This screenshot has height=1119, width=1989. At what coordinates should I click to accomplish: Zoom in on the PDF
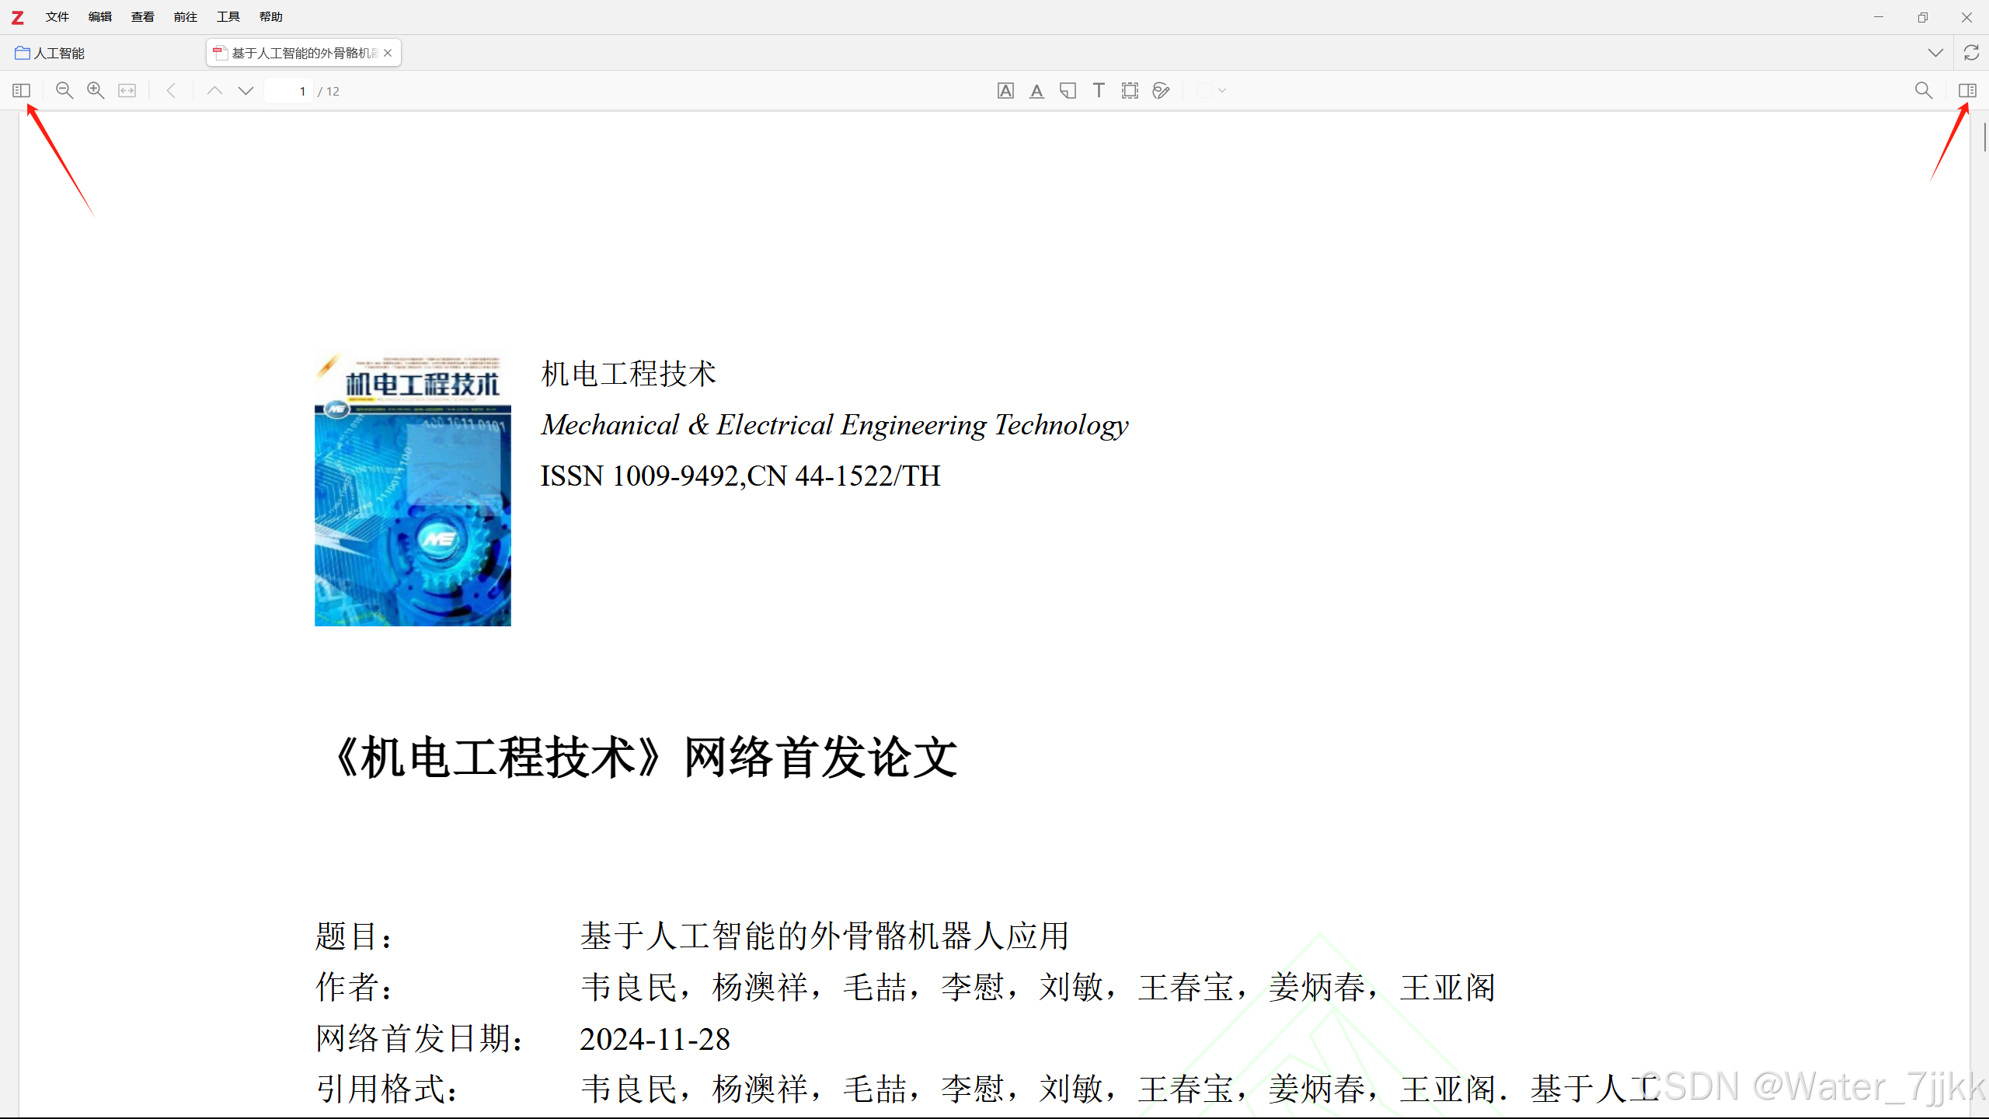click(96, 91)
